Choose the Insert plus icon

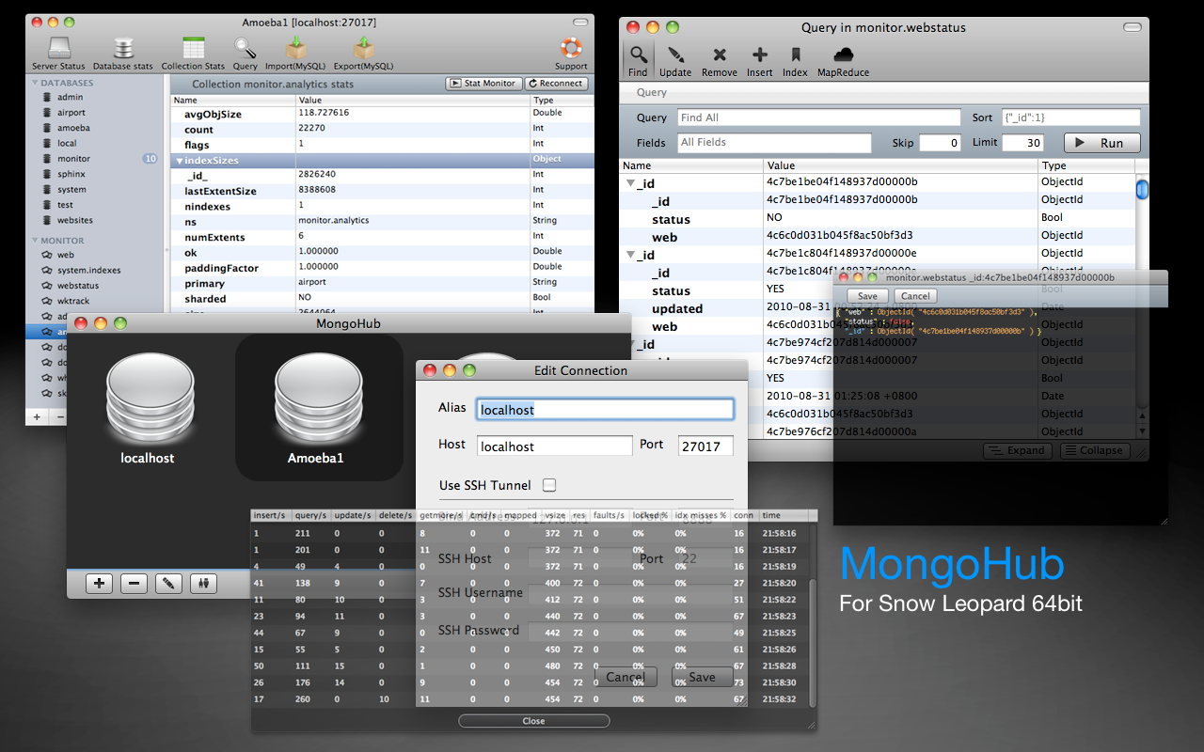pyautogui.click(x=759, y=55)
